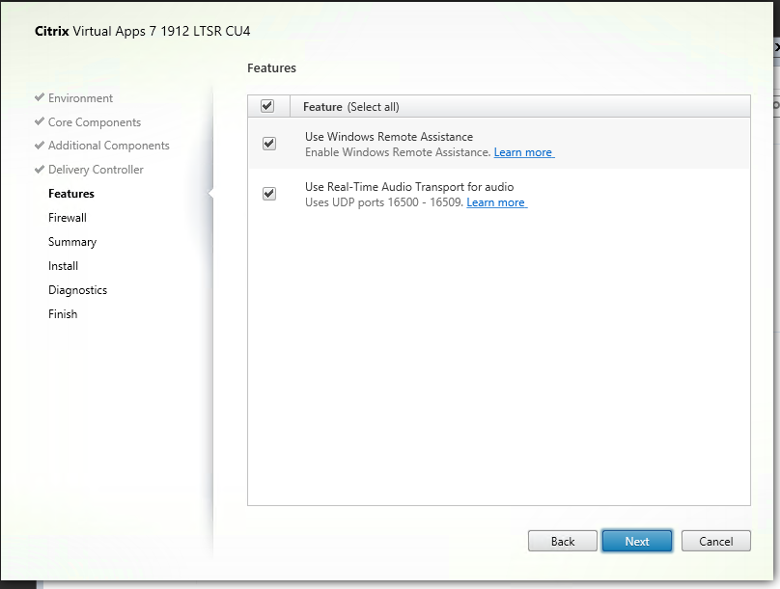
Task: Click the Delivery Controller checkmark icon
Action: click(40, 170)
